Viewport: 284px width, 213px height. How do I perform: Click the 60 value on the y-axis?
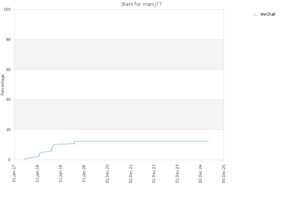point(8,70)
